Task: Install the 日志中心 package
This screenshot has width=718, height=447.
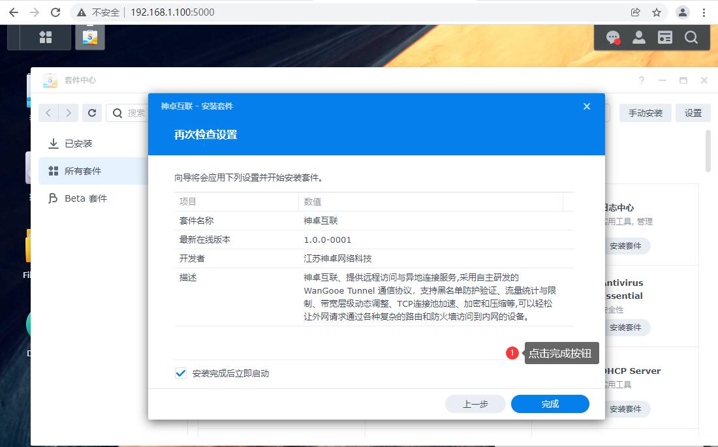Action: click(625, 246)
